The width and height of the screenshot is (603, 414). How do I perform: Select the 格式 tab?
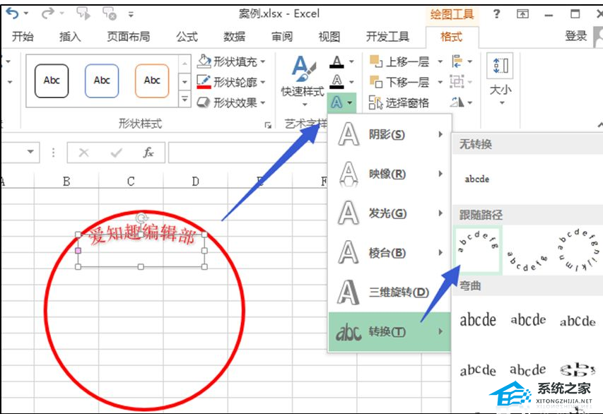click(452, 37)
